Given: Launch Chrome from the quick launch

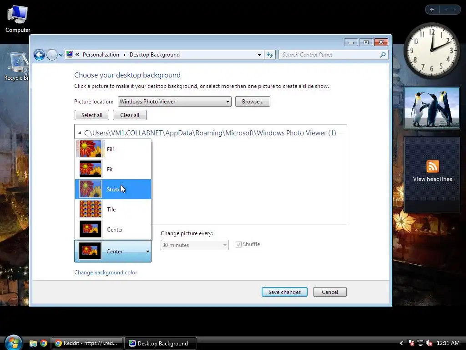Looking at the screenshot, I should [x=44, y=344].
